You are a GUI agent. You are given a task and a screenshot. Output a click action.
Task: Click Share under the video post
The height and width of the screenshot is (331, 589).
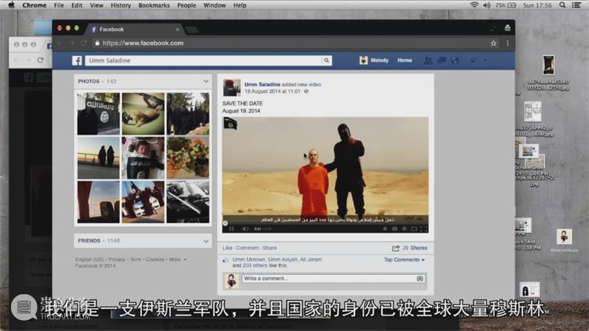pos(269,248)
